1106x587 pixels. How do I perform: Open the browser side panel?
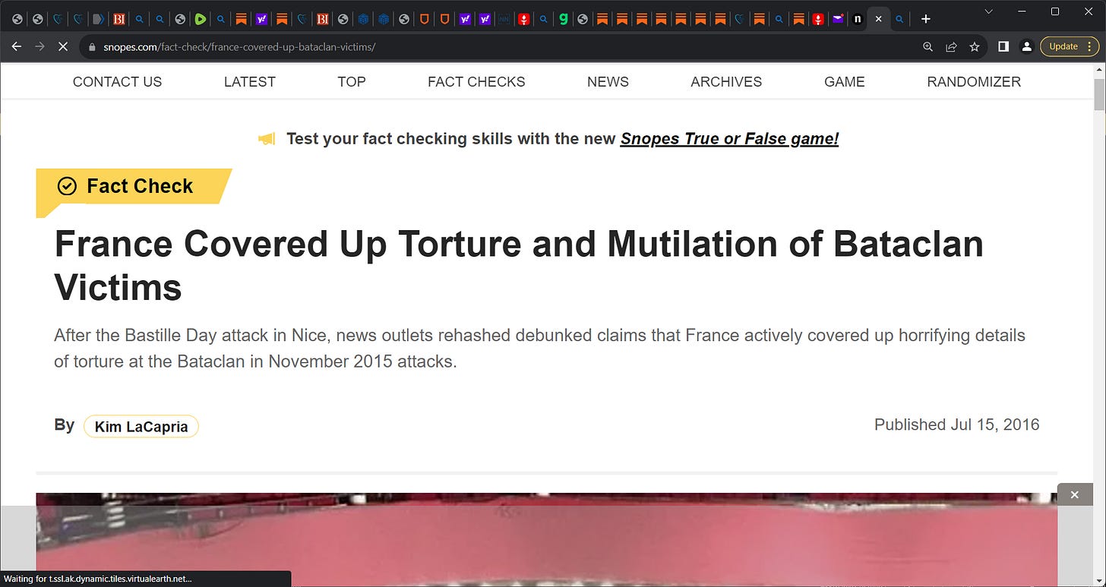[x=1003, y=46]
